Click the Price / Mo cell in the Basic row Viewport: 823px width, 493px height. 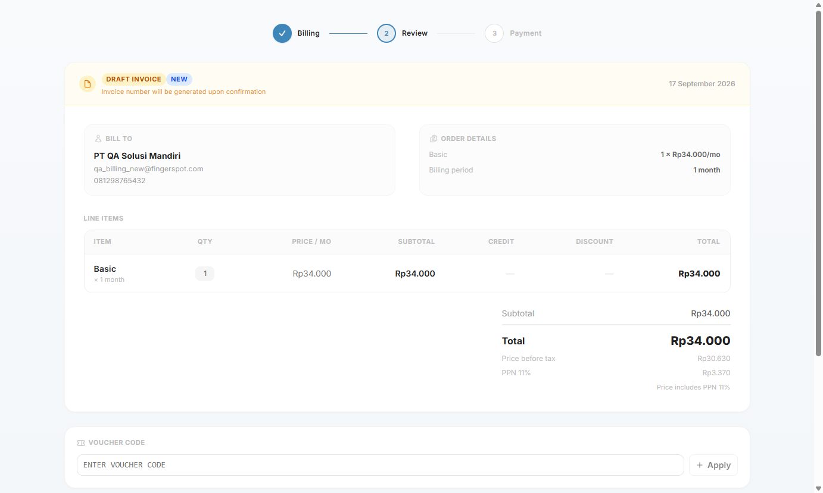point(312,274)
